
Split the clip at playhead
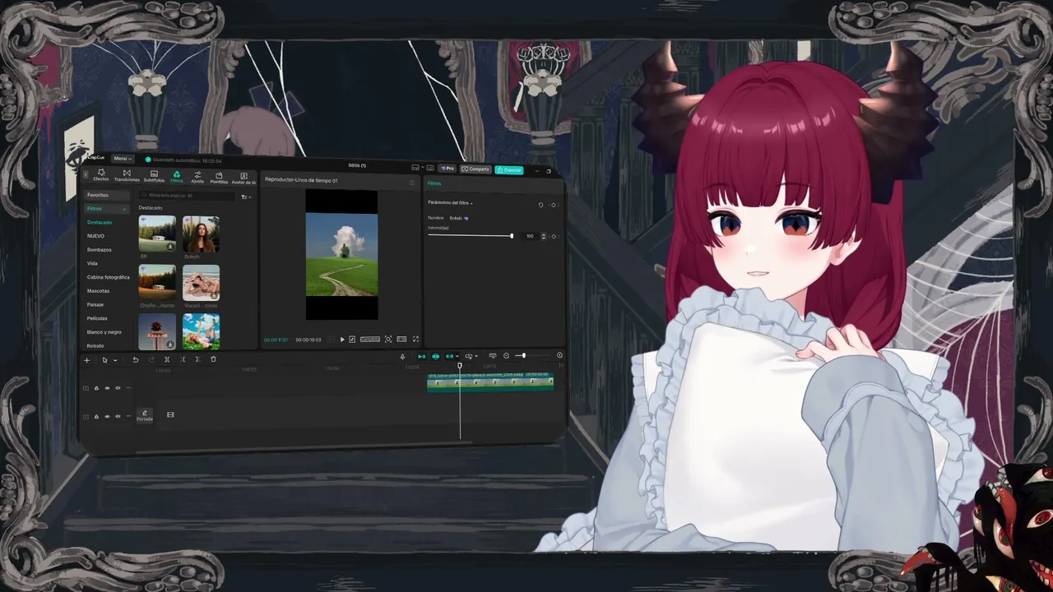pos(166,359)
